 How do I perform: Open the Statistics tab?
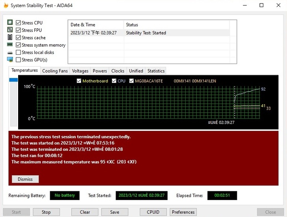(156, 71)
